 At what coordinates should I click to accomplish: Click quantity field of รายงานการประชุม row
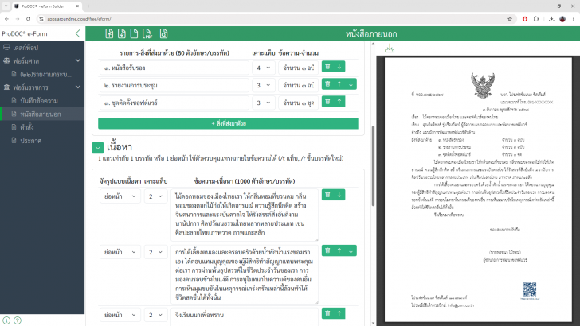298,85
